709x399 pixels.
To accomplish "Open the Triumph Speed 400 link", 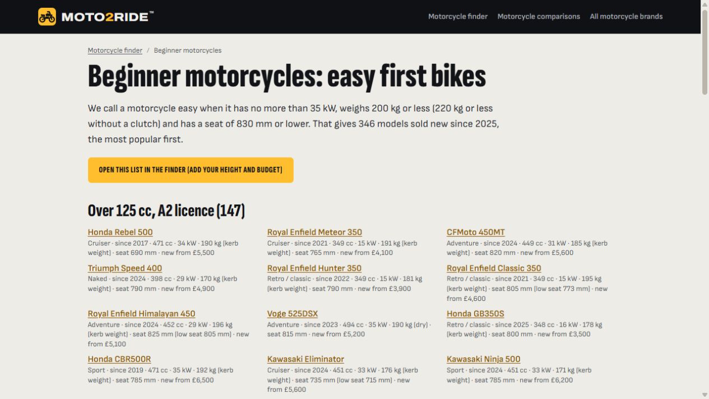I will point(125,268).
